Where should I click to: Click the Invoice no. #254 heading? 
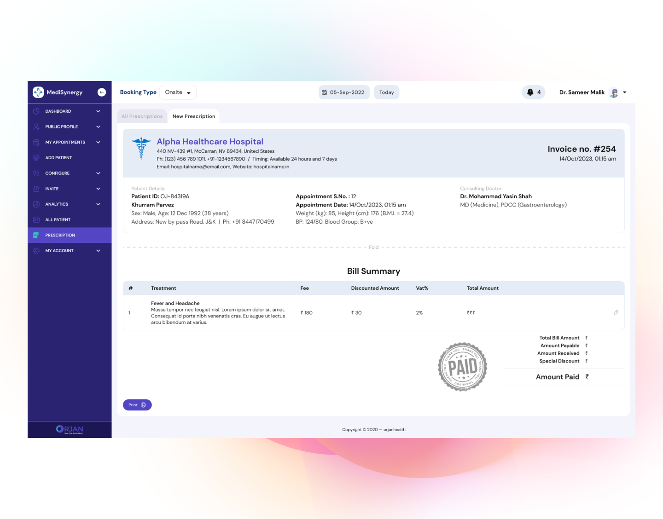tap(582, 149)
